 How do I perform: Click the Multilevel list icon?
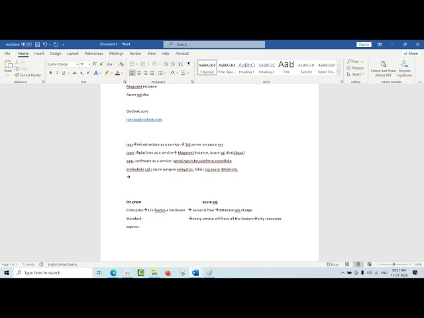tap(154, 64)
